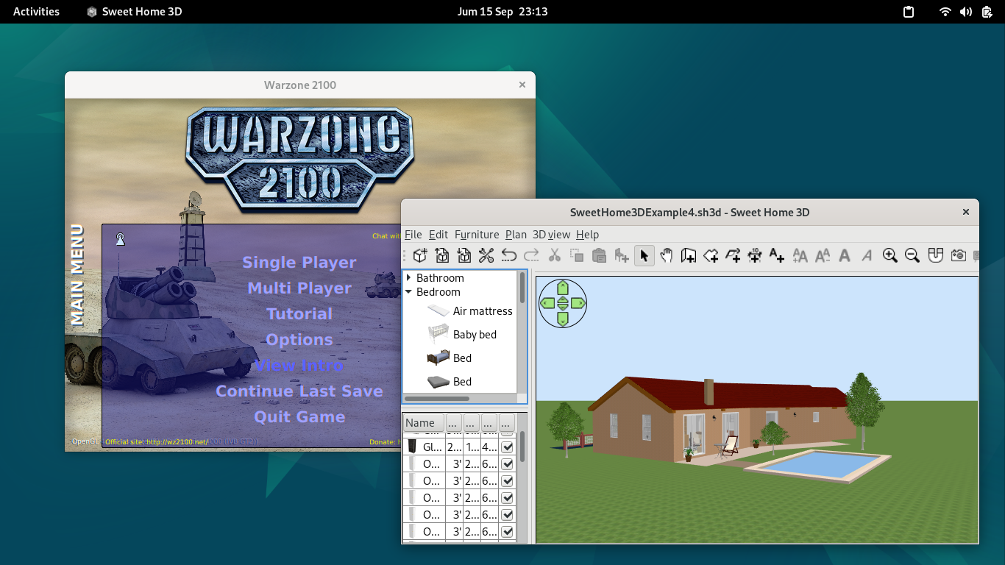Click the left arrow on 3D navigation compass

[x=547, y=303]
